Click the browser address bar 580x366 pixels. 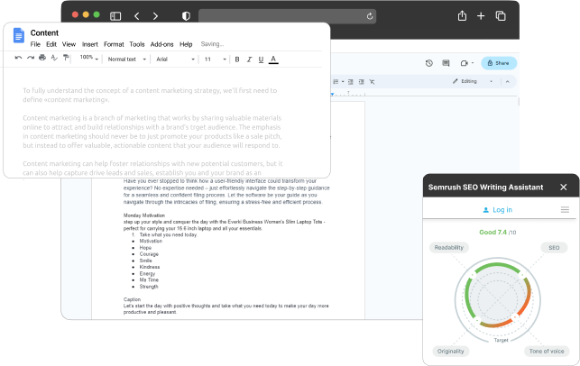pos(287,16)
